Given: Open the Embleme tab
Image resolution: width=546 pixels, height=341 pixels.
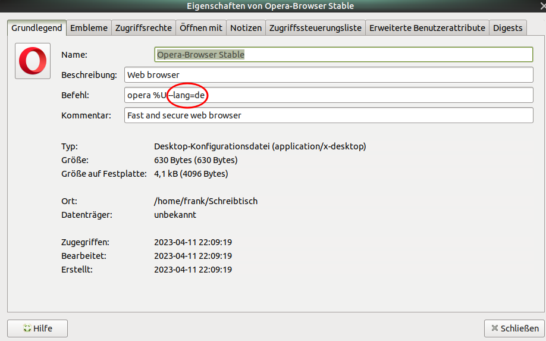Looking at the screenshot, I should pyautogui.click(x=89, y=28).
